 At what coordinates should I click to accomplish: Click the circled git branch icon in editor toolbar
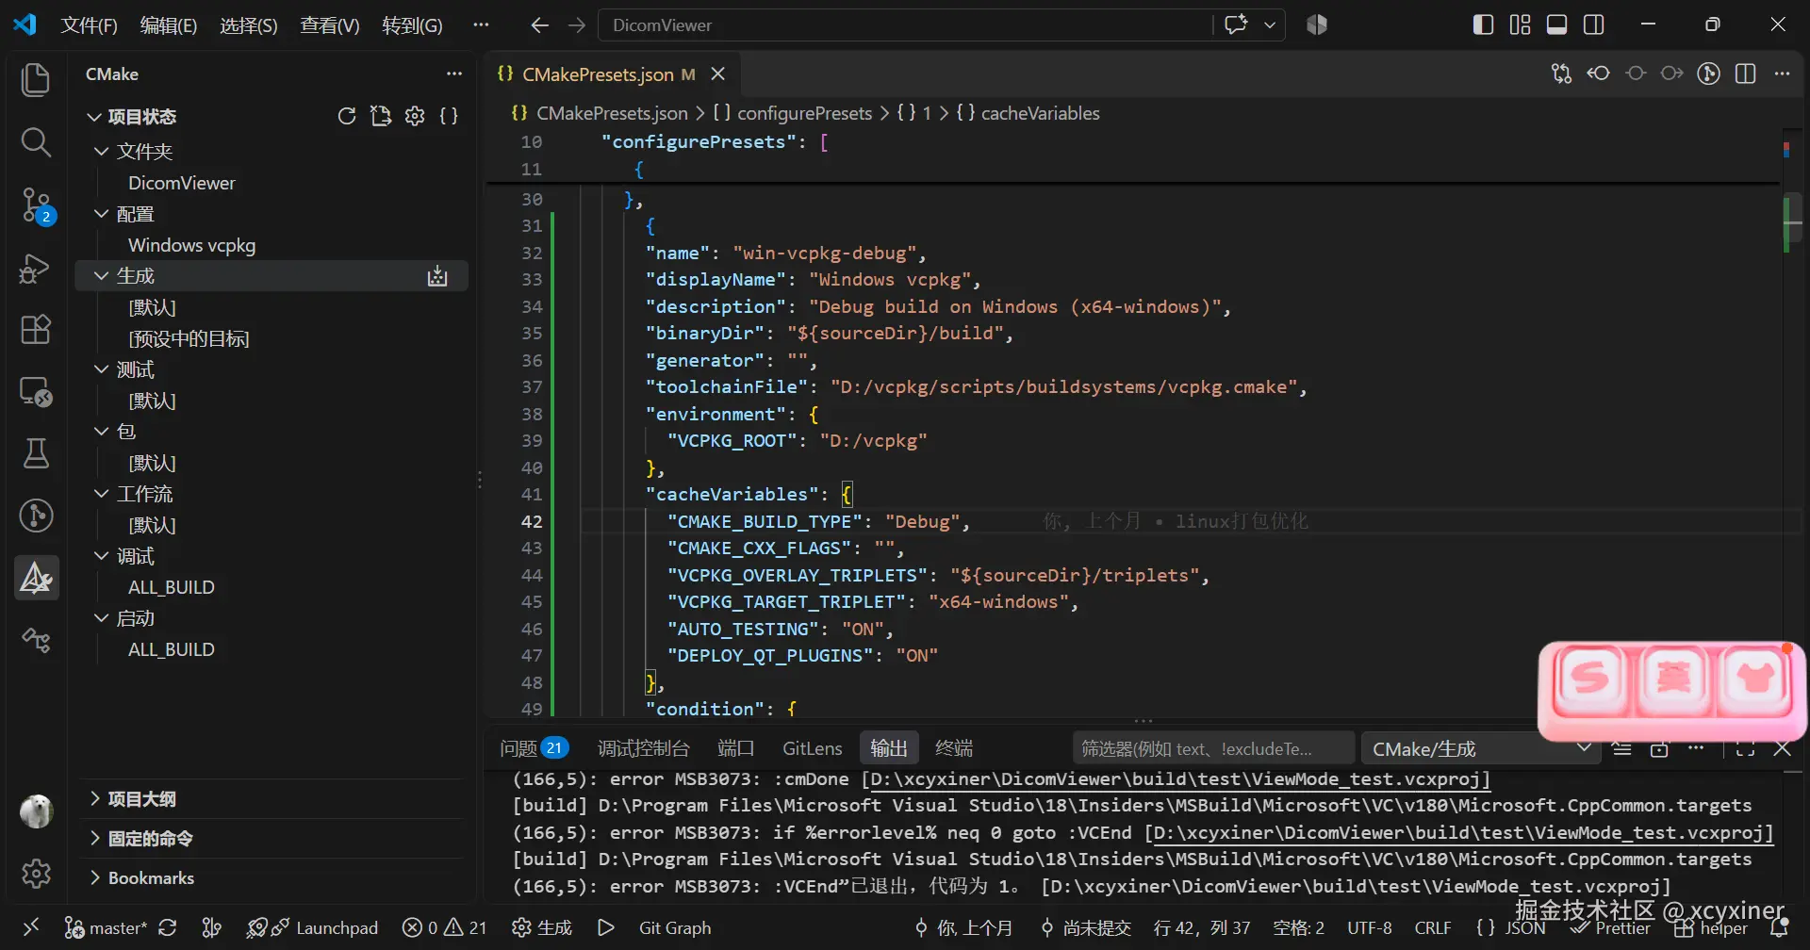(1708, 74)
